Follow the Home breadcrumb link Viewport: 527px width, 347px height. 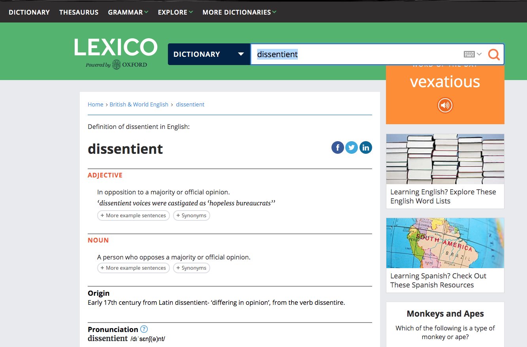pyautogui.click(x=96, y=104)
